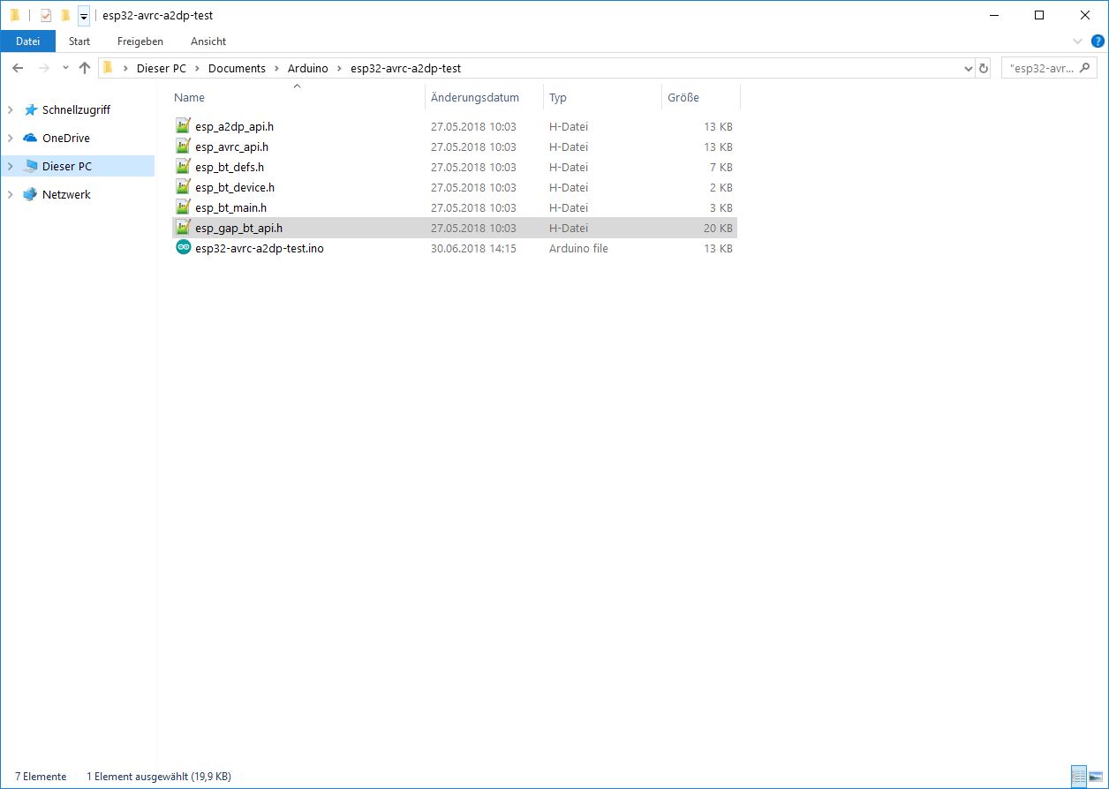Viewport: 1109px width, 789px height.
Task: Sort by the Typ column header
Action: point(558,98)
